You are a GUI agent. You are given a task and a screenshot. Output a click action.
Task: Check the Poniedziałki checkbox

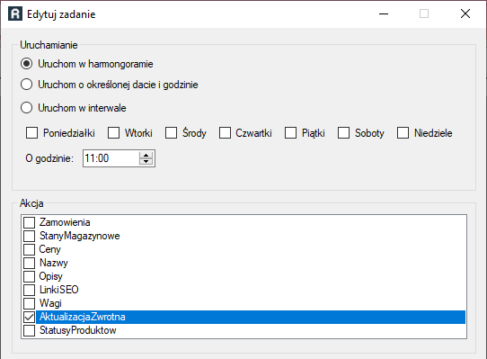click(x=31, y=133)
